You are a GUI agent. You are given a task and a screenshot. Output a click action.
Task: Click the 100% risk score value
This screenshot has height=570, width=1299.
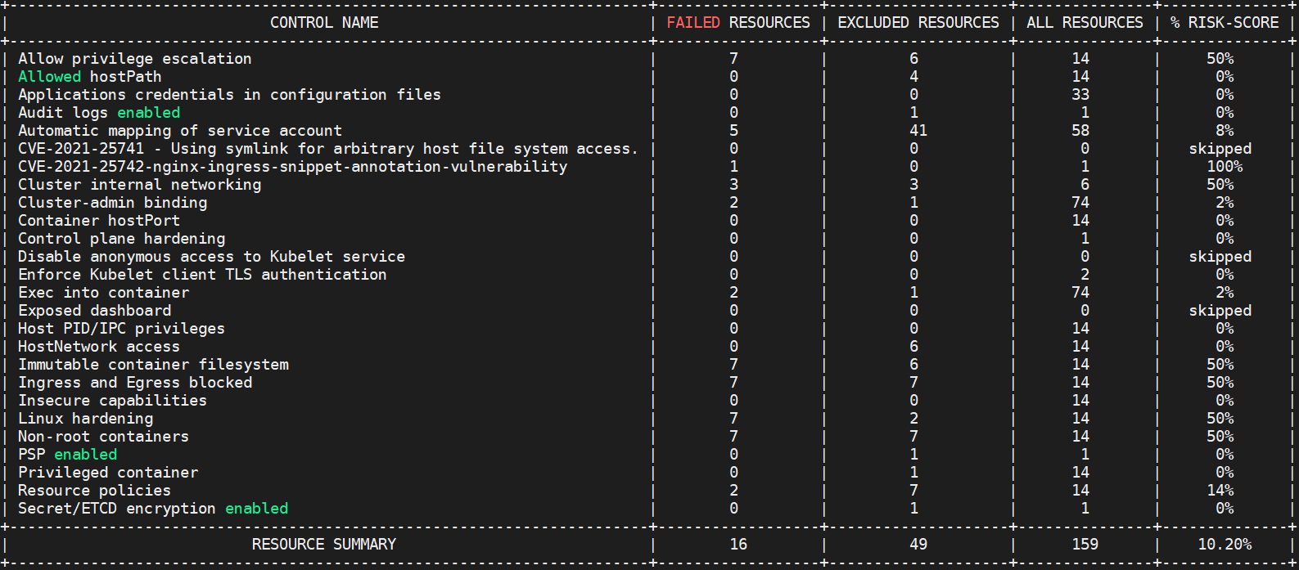(x=1225, y=167)
